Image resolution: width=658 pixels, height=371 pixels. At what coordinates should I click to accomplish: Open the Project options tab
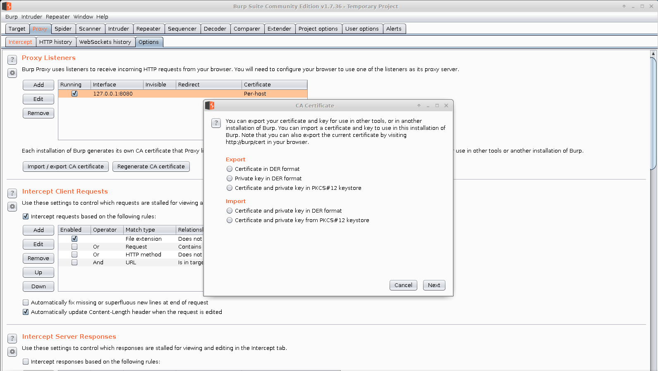(x=318, y=29)
